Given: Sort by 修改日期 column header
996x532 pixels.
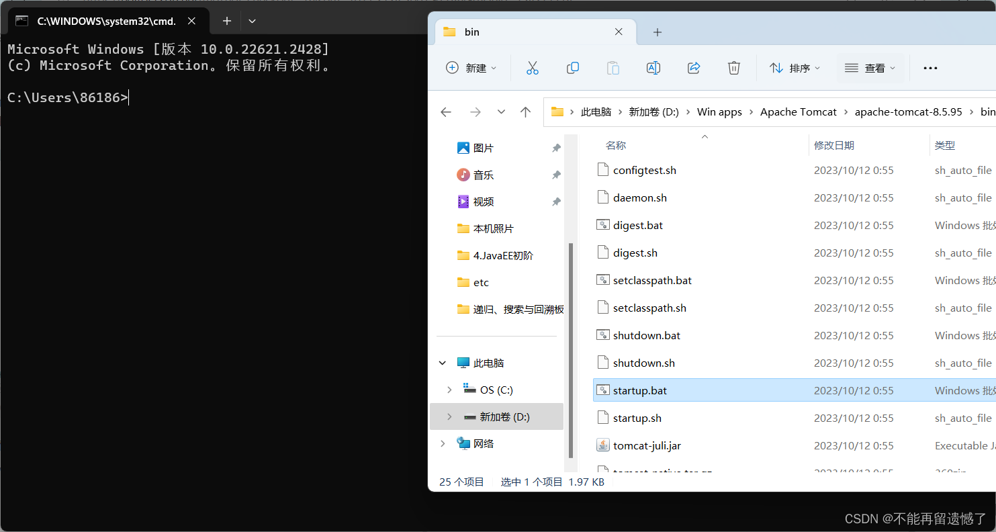Looking at the screenshot, I should [x=834, y=145].
